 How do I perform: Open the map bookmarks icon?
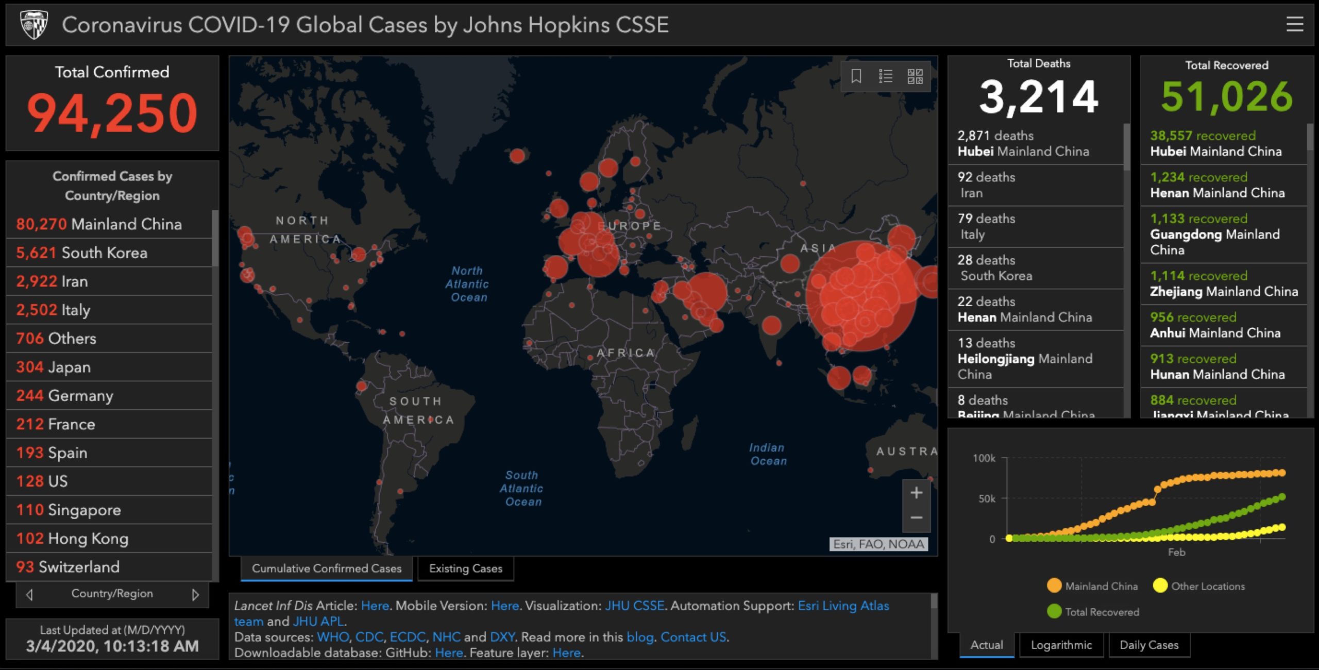[x=856, y=76]
